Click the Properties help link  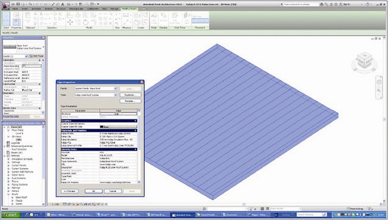point(11,116)
